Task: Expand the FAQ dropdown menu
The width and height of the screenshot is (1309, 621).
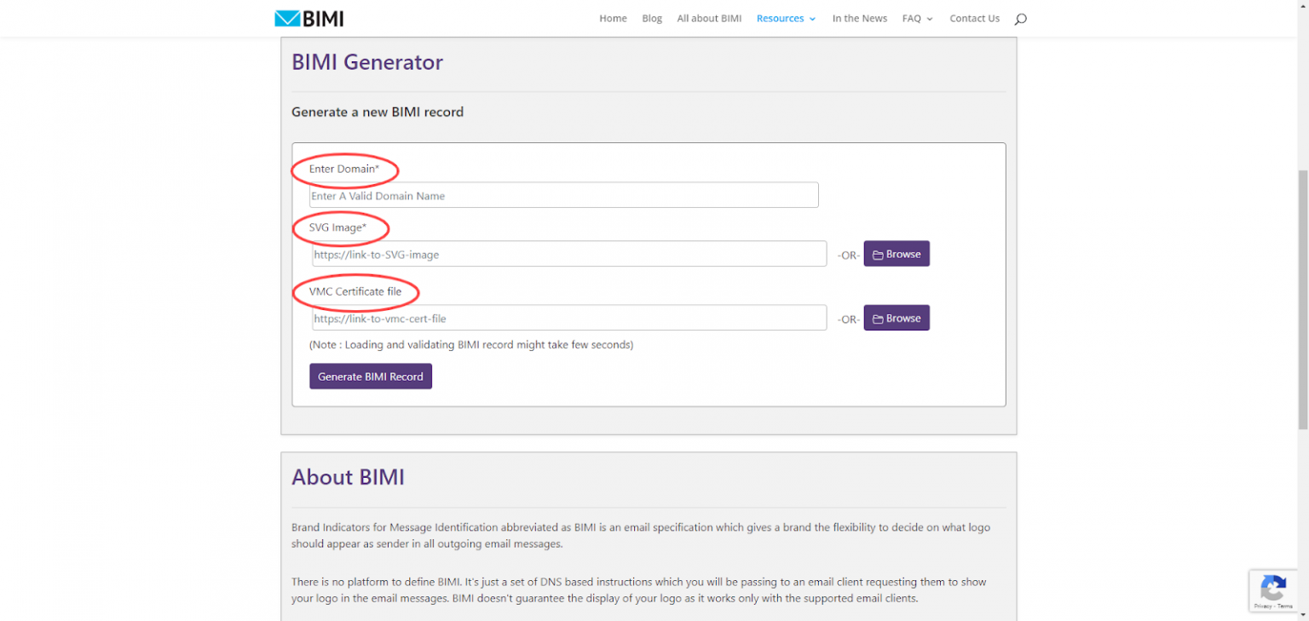Action: [x=918, y=19]
